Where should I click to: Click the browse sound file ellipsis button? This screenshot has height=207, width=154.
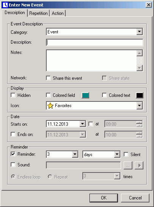click(128, 165)
